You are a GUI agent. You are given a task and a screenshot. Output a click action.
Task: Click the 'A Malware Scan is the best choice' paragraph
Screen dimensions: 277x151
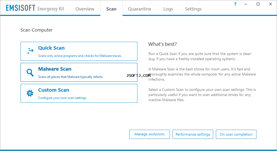pyautogui.click(x=202, y=74)
